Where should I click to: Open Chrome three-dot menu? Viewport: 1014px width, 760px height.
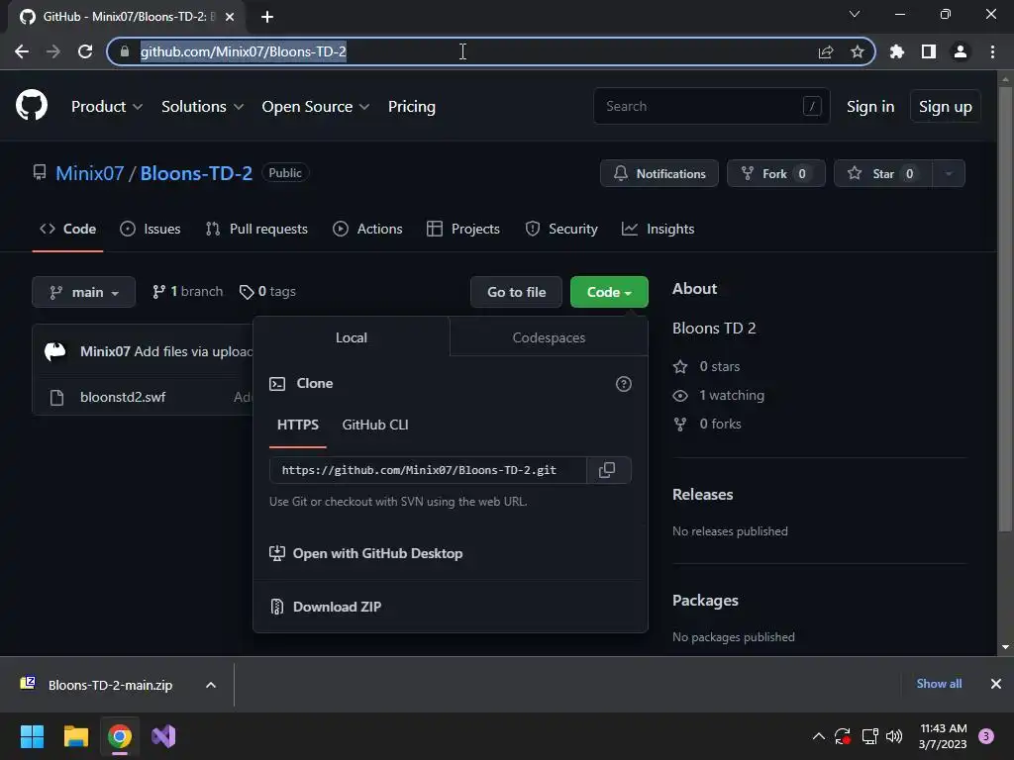tap(992, 51)
